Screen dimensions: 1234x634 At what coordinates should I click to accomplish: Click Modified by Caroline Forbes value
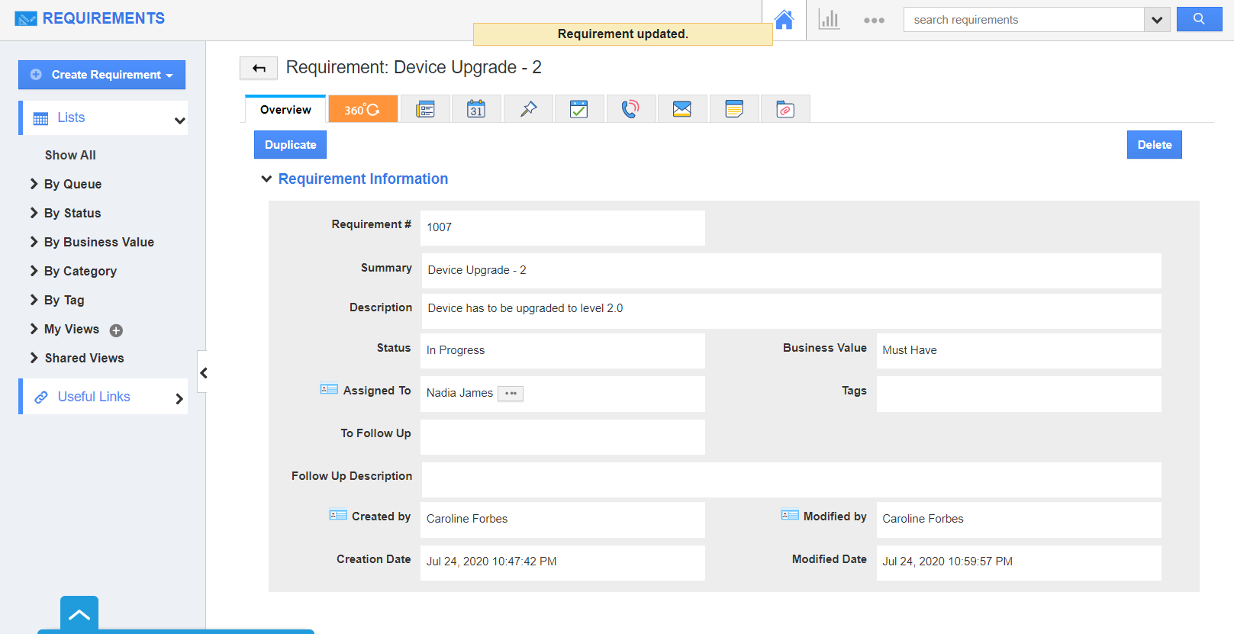pyautogui.click(x=923, y=519)
